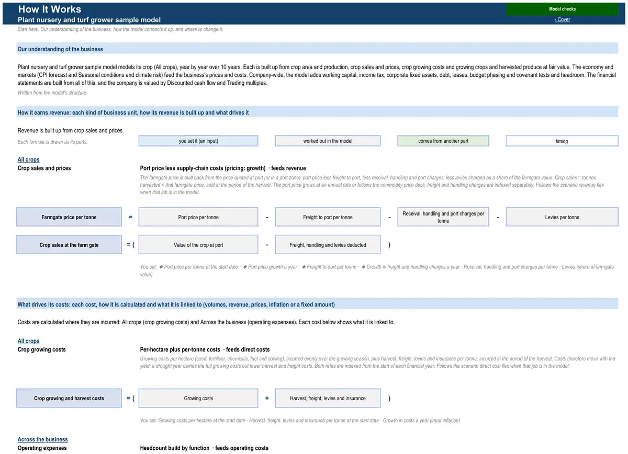
Task: Click the Levies per tonne formula box
Action: [x=562, y=217]
